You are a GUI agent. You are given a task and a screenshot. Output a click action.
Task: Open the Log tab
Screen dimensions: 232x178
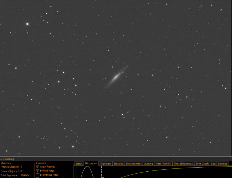pos(213,164)
